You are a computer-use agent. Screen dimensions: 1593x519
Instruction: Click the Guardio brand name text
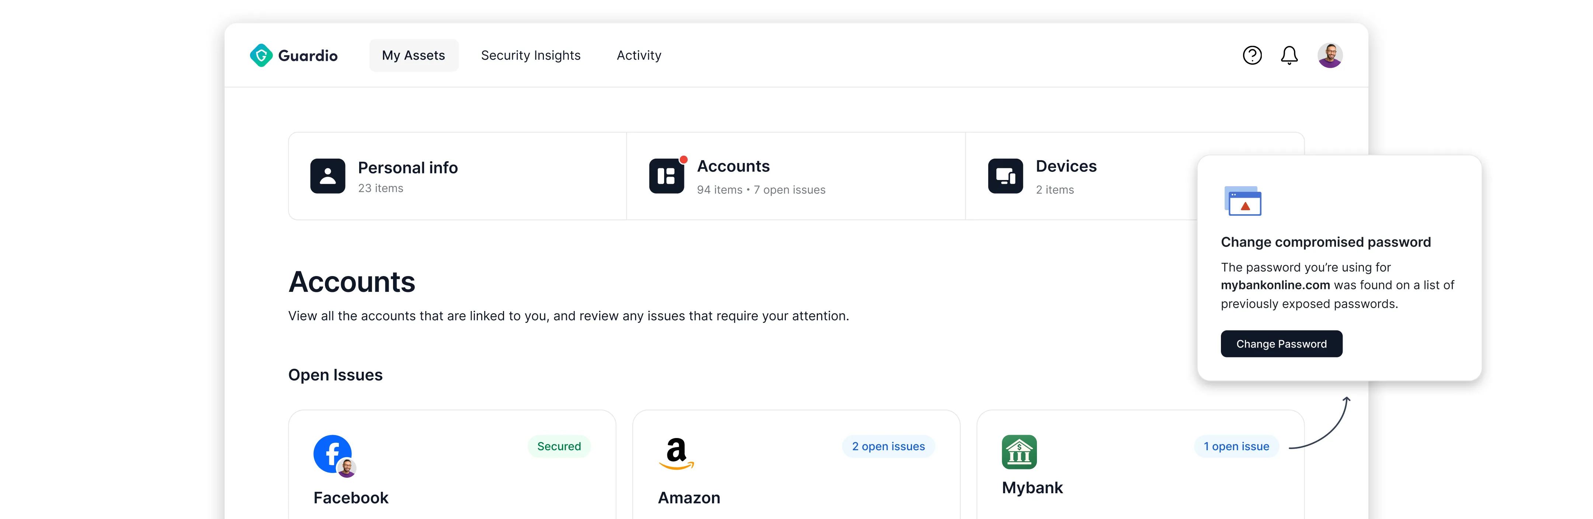click(x=308, y=56)
